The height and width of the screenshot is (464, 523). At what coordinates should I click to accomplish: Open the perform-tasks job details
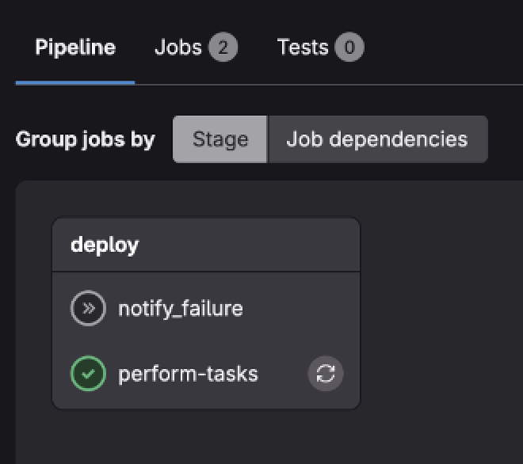[x=188, y=374]
